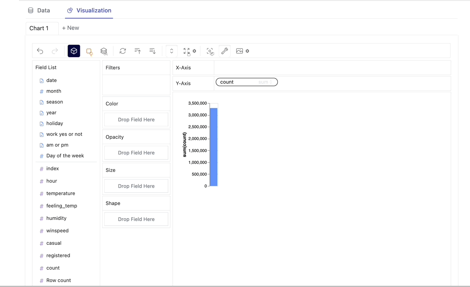This screenshot has width=470, height=287.
Task: Select the temperature field in Field List
Action: pyautogui.click(x=60, y=193)
